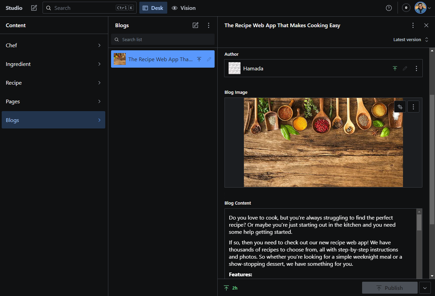This screenshot has width=435, height=296.
Task: Open the Author field options menu
Action: tap(416, 68)
